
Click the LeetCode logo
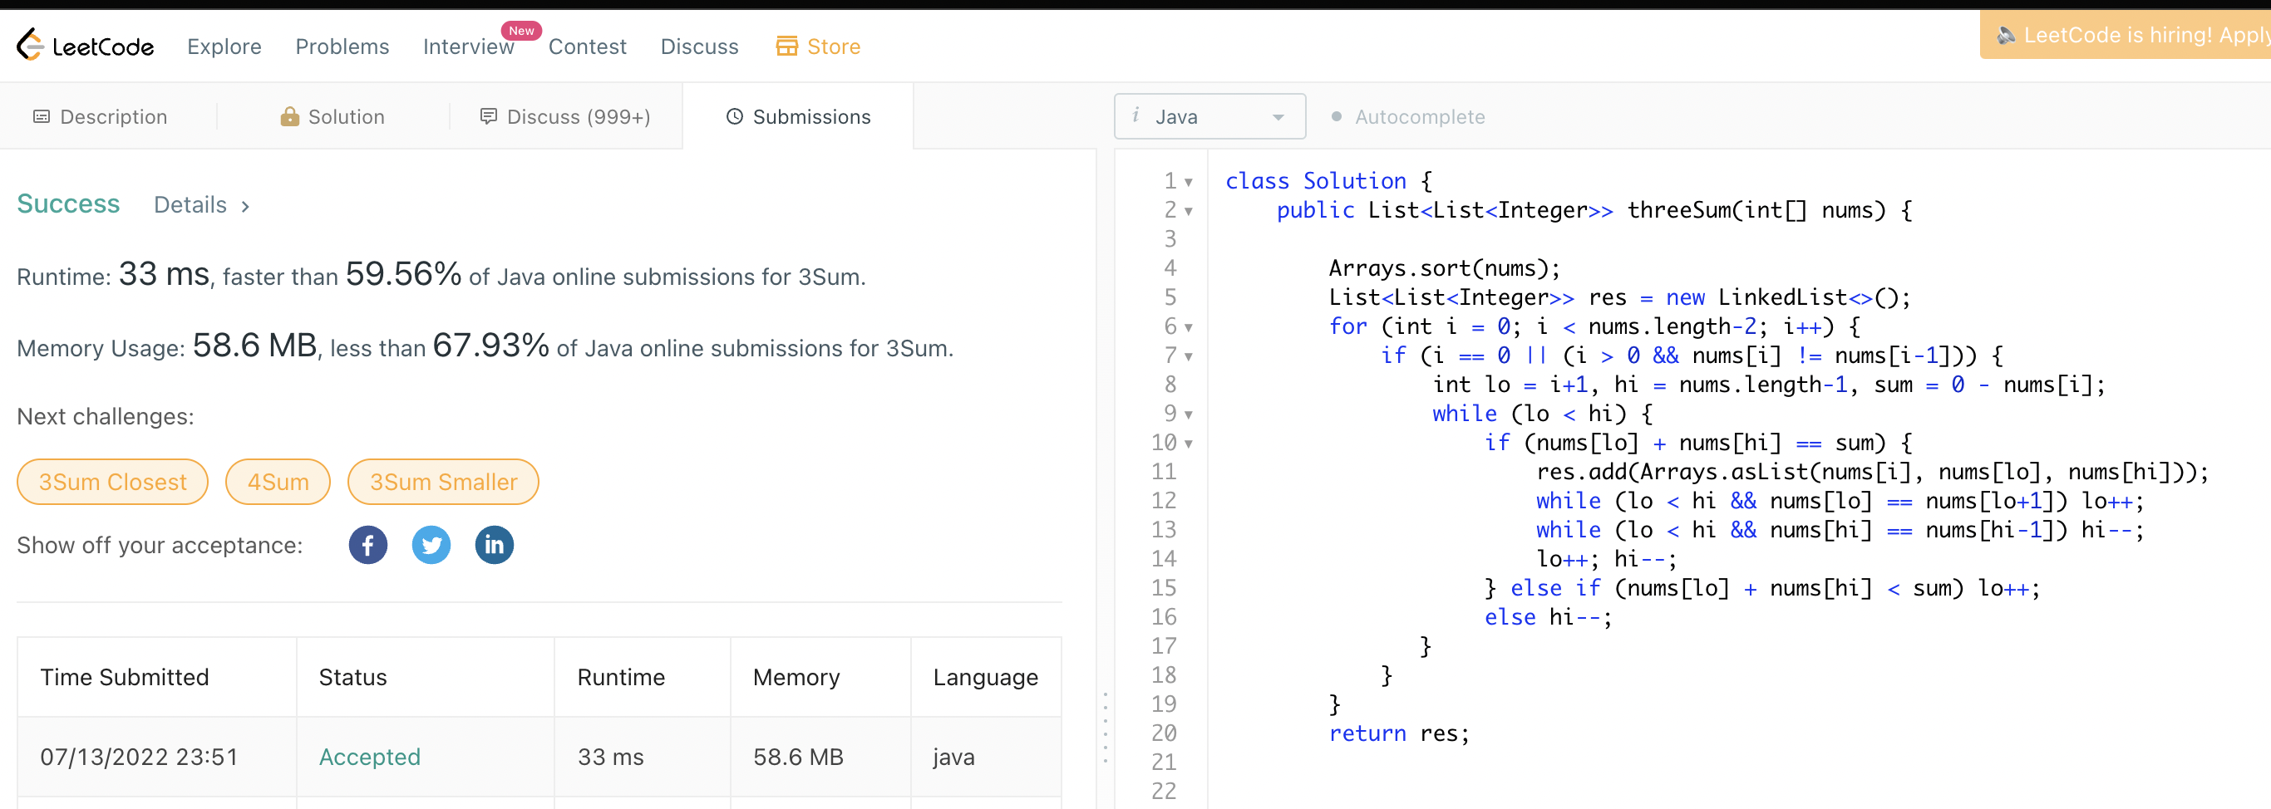85,45
